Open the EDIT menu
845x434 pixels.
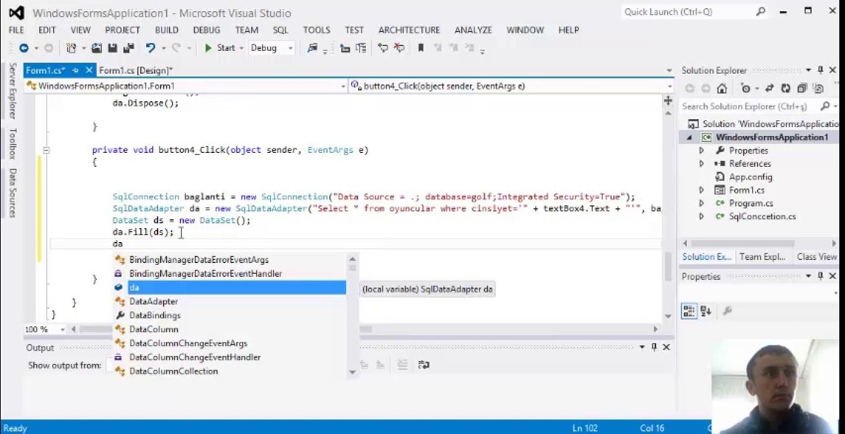[47, 30]
